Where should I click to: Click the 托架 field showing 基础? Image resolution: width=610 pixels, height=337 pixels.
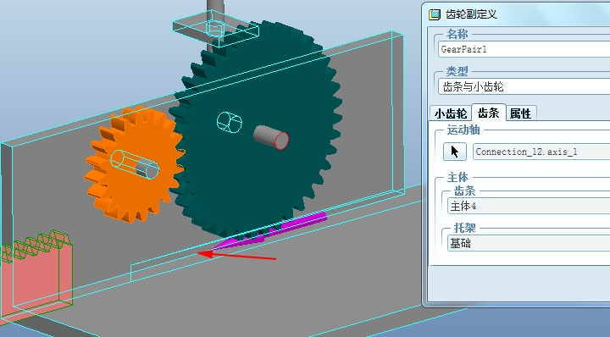pos(529,243)
